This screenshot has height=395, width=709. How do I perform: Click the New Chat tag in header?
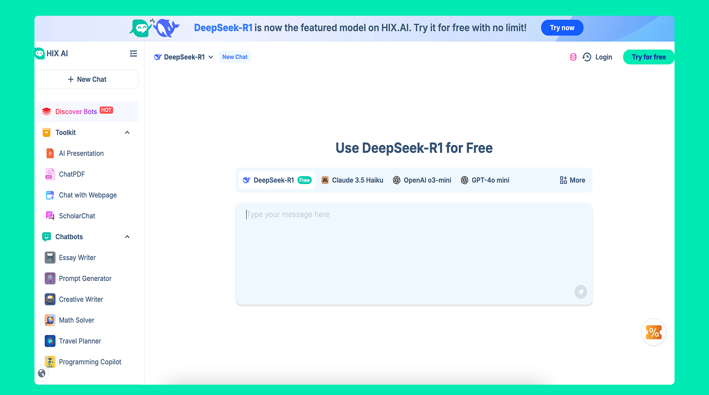point(235,57)
